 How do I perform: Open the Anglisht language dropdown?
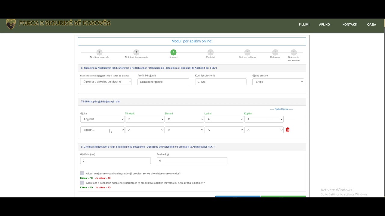coord(102,119)
